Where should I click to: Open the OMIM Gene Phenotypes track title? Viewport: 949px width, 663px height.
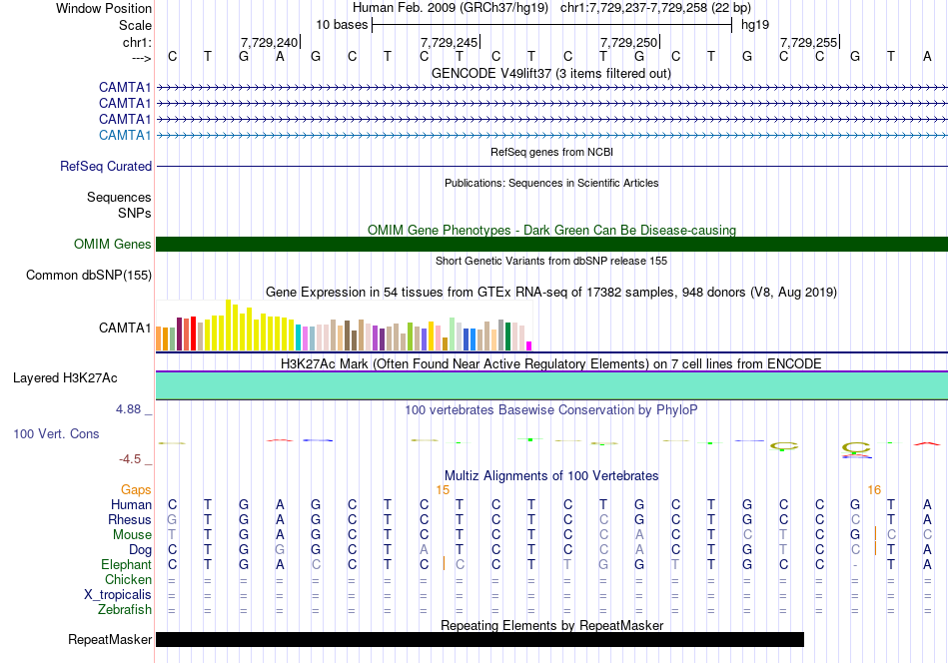(551, 230)
